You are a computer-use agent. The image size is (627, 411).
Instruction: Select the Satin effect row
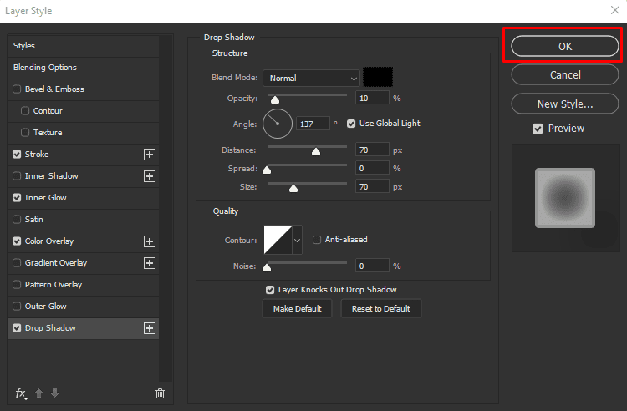coord(84,220)
